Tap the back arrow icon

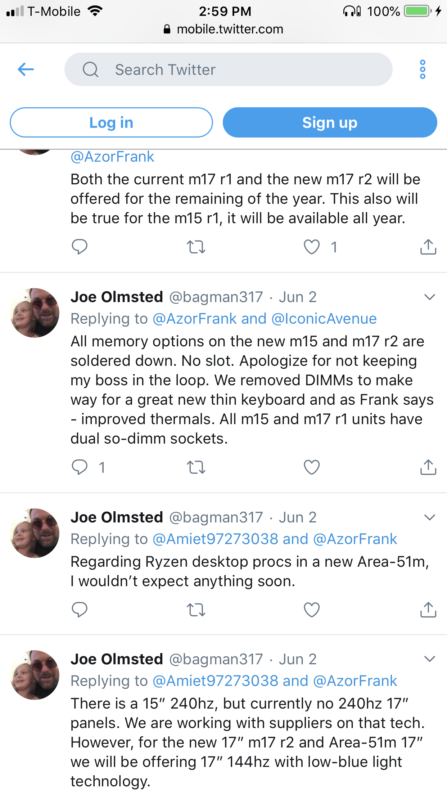(26, 69)
